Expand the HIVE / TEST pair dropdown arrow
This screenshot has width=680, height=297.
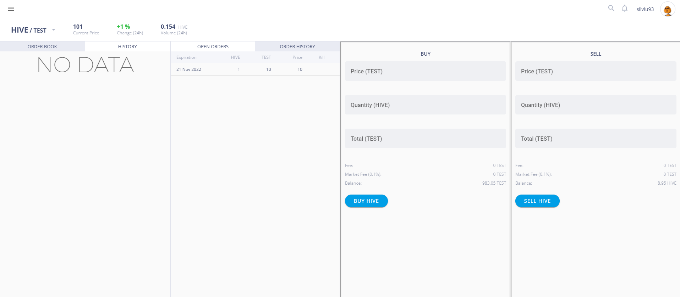(x=54, y=30)
